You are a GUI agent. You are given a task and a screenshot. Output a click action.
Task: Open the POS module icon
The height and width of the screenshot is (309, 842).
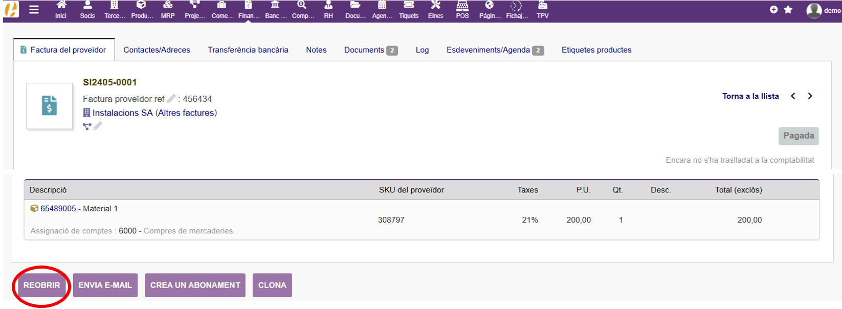(x=462, y=10)
